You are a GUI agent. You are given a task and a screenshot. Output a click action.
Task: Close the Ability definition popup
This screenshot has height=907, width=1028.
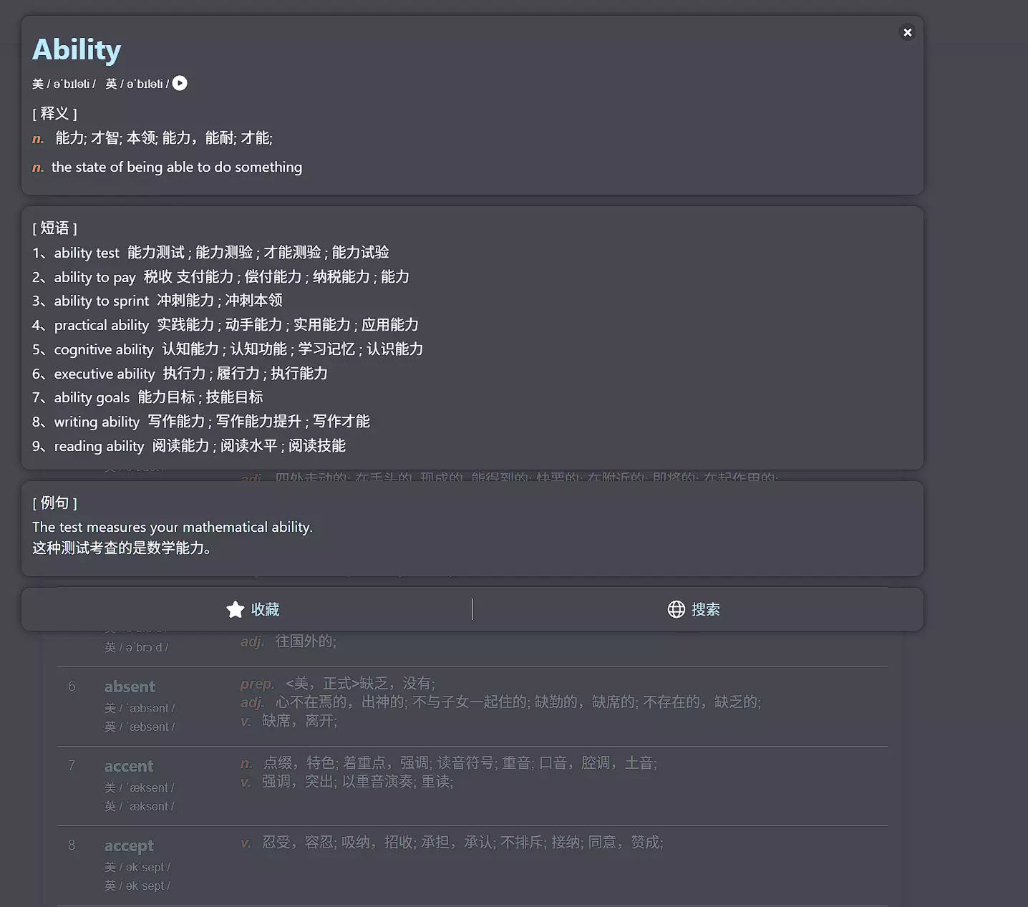[907, 32]
